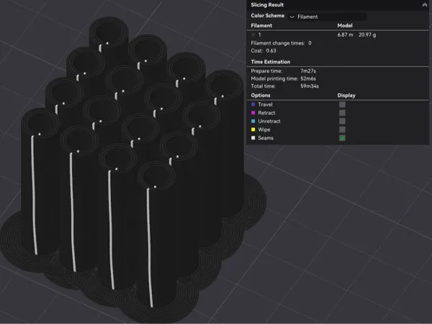Click the magenta Retract color swatch
The height and width of the screenshot is (324, 432).
coord(253,113)
